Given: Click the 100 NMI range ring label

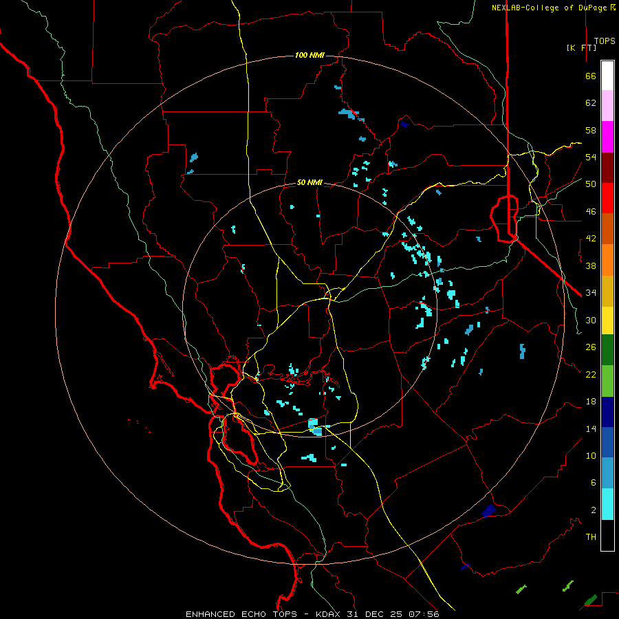Looking at the screenshot, I should coord(309,55).
